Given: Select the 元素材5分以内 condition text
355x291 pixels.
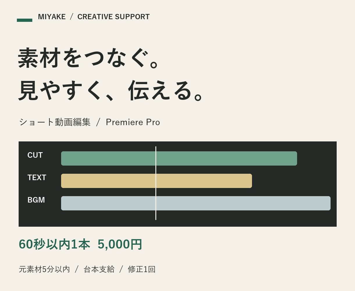Looking at the screenshot, I should pos(45,269).
